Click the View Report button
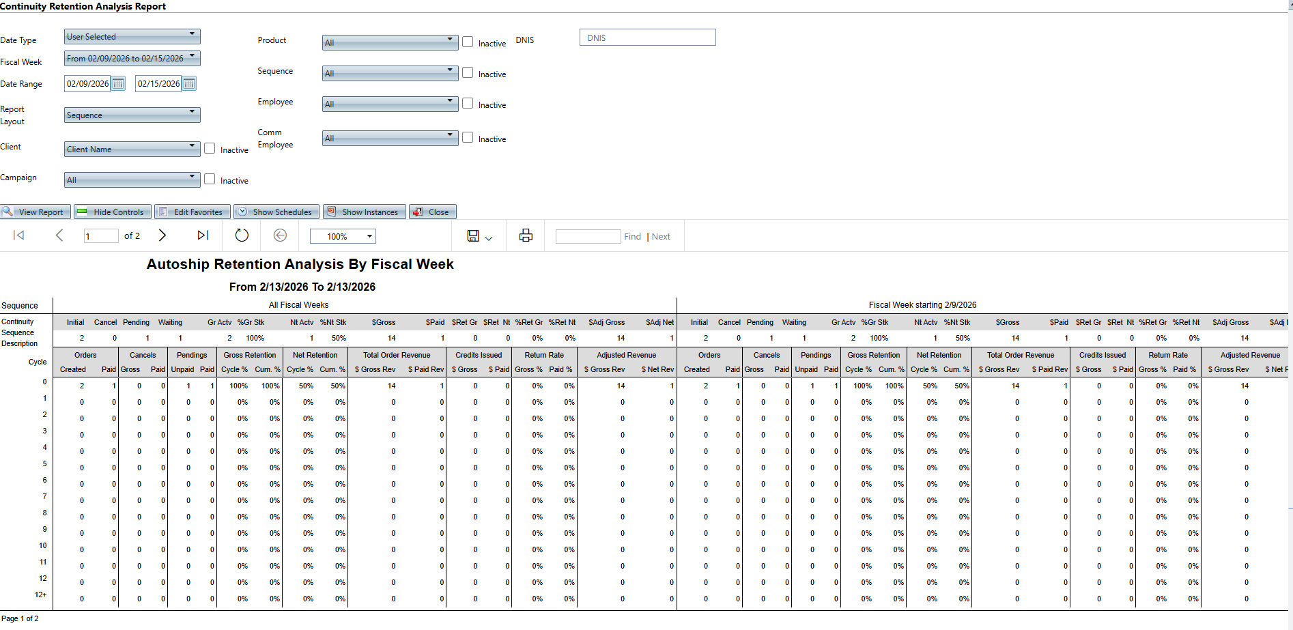The height and width of the screenshot is (630, 1293). click(35, 212)
